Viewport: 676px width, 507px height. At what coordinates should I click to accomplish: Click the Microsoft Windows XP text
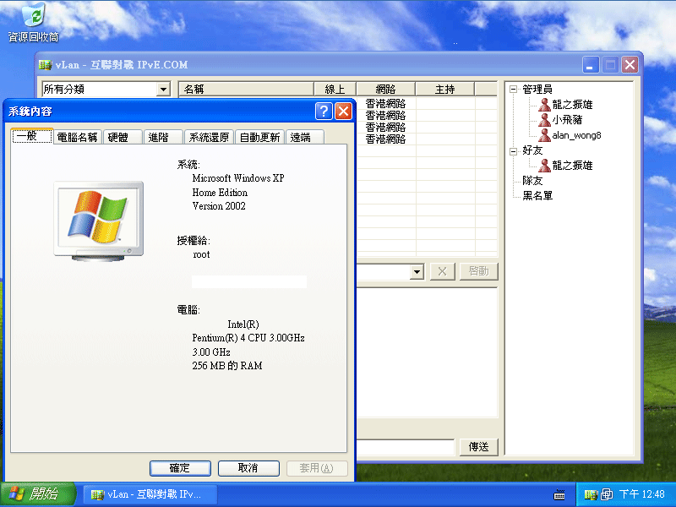238,178
